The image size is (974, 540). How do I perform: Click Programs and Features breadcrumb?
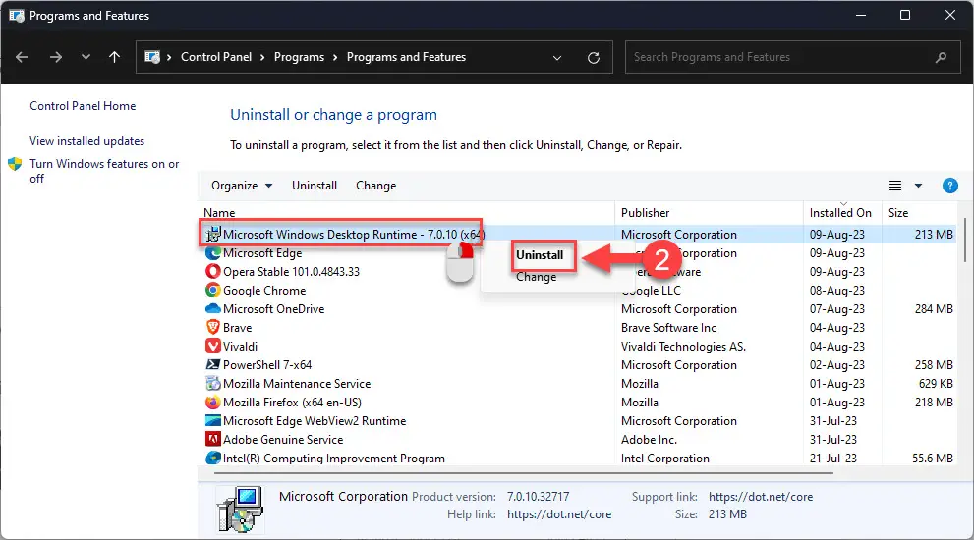pyautogui.click(x=406, y=57)
